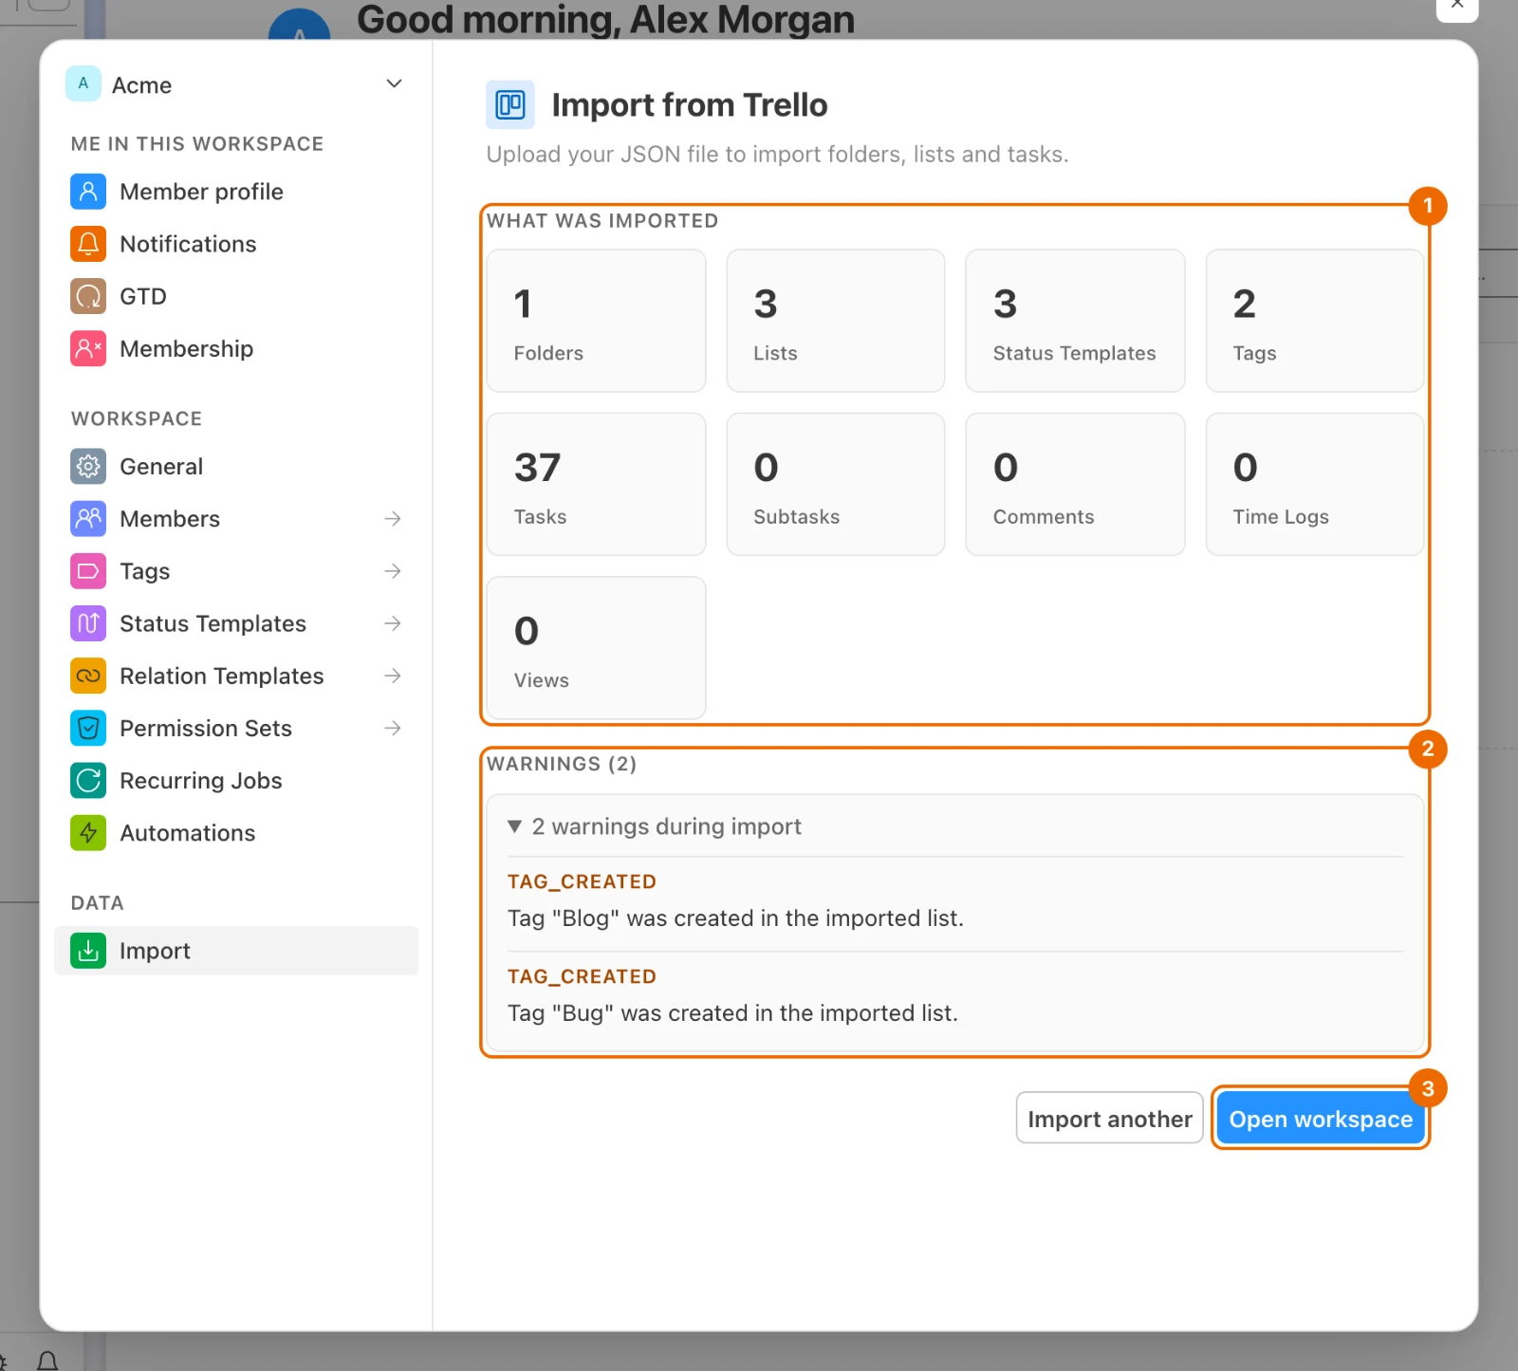The height and width of the screenshot is (1371, 1518).
Task: Open Automations settings
Action: click(236, 832)
